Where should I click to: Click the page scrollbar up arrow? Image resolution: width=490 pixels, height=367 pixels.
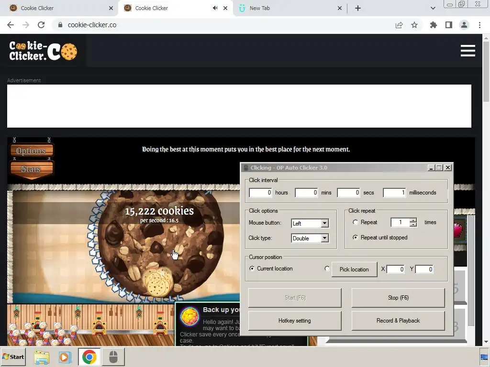[x=486, y=38]
